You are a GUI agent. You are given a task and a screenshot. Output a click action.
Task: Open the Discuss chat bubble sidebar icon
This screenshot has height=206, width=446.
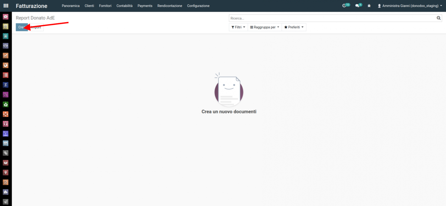tap(6, 17)
